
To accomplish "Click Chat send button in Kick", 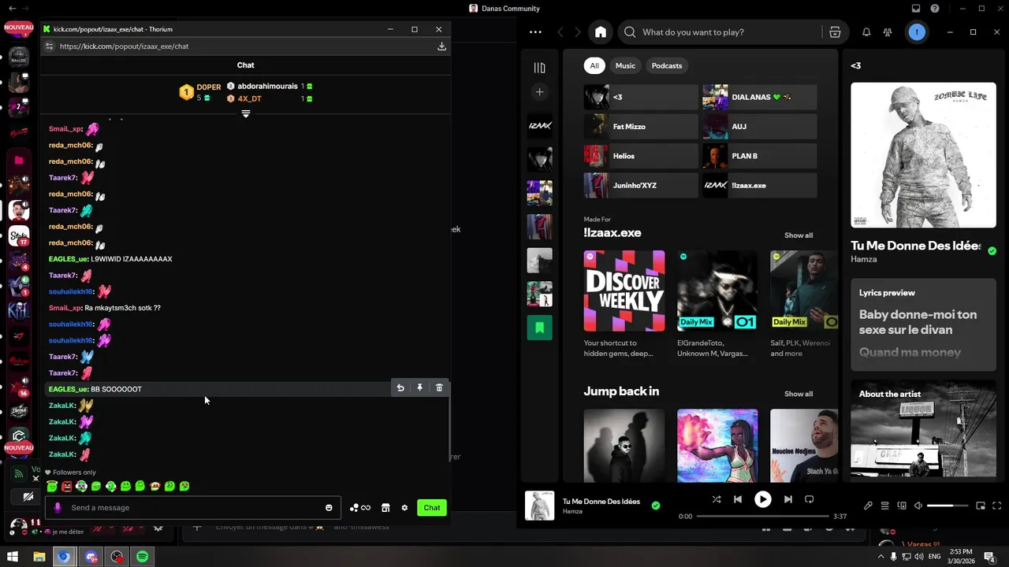I will pyautogui.click(x=432, y=508).
